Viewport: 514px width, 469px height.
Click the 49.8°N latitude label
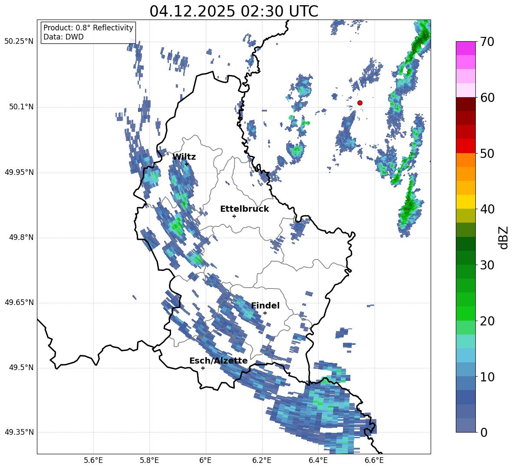22,237
